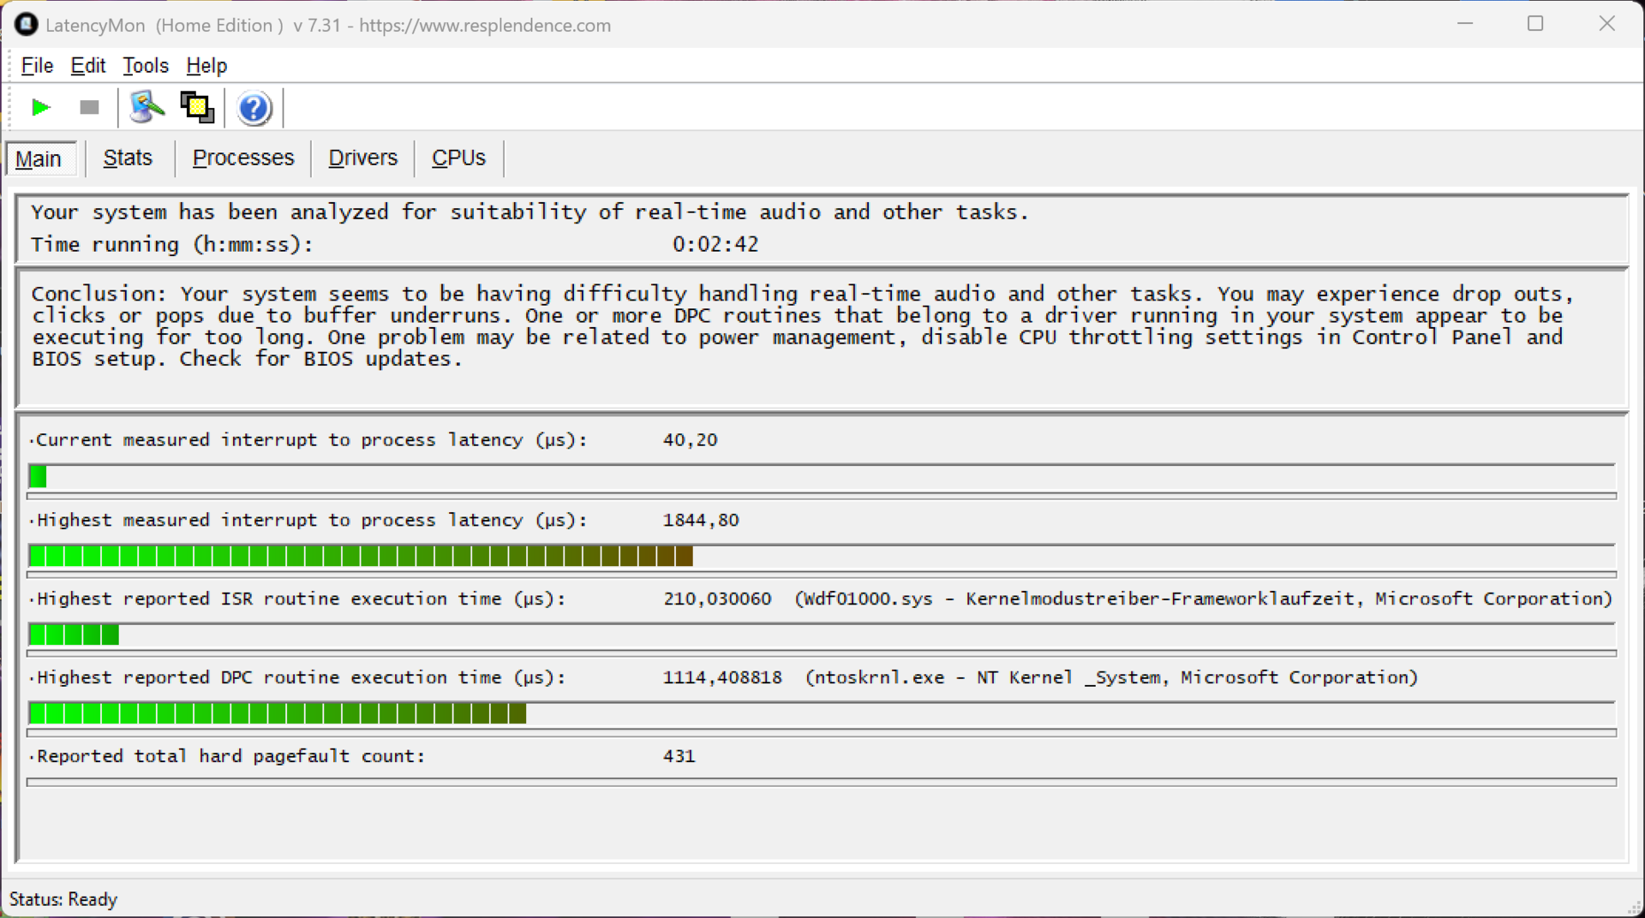Minimize the LatencyMon window
Viewport: 1645px width, 918px height.
(x=1465, y=24)
